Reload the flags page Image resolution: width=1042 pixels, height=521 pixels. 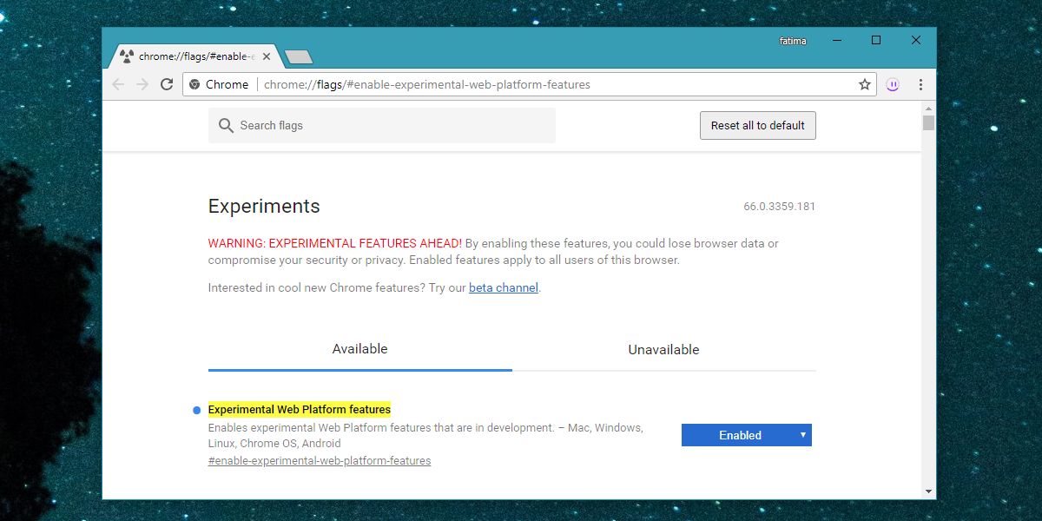click(167, 84)
